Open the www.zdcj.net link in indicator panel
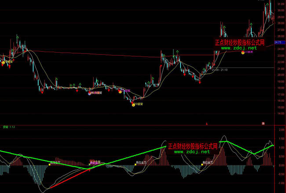Screen dimensions: 286x193 [193, 152]
